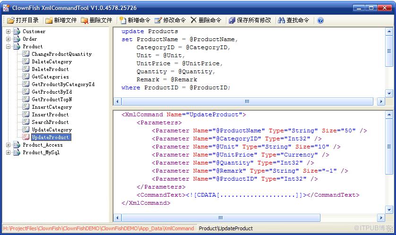This screenshot has width=396, height=235.
Task: Collapse the Product tree node
Action: point(9,46)
